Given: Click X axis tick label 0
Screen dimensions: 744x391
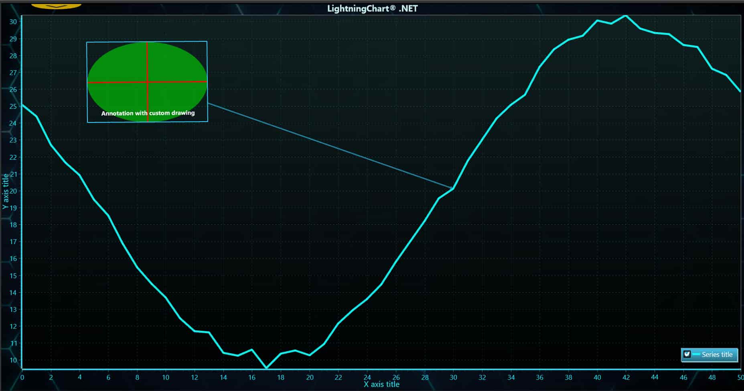Looking at the screenshot, I should pos(22,377).
